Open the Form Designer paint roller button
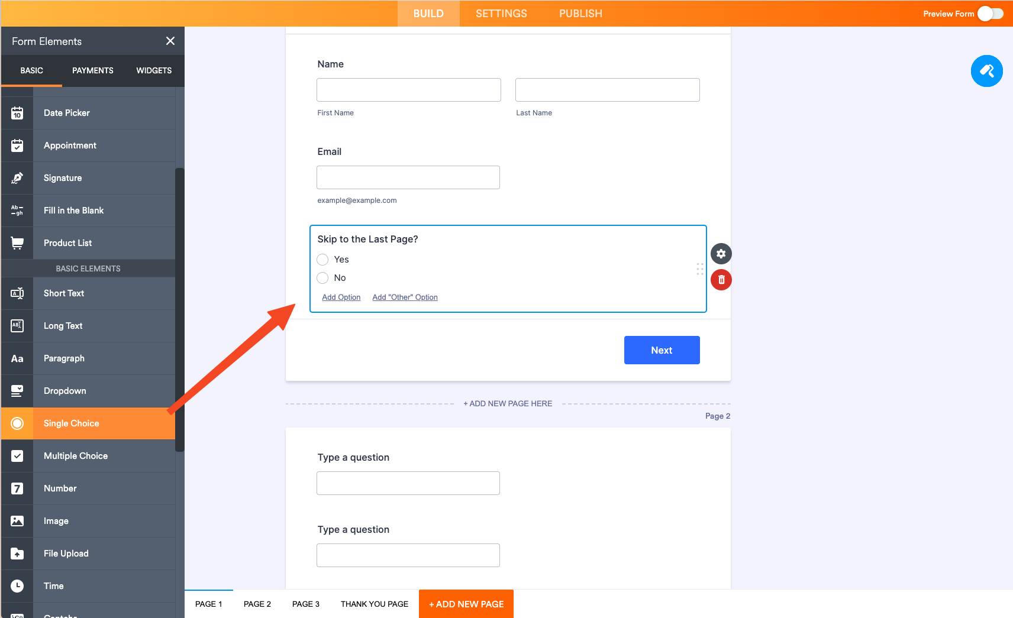The image size is (1013, 618). [x=986, y=71]
